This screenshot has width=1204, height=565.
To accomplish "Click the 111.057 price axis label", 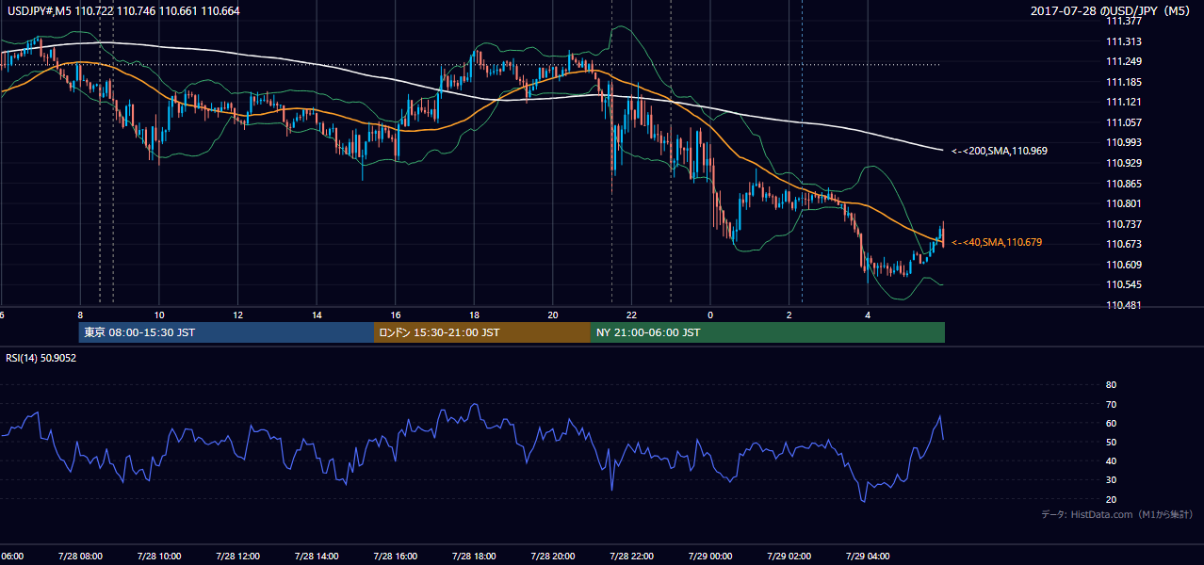I will (x=1124, y=122).
